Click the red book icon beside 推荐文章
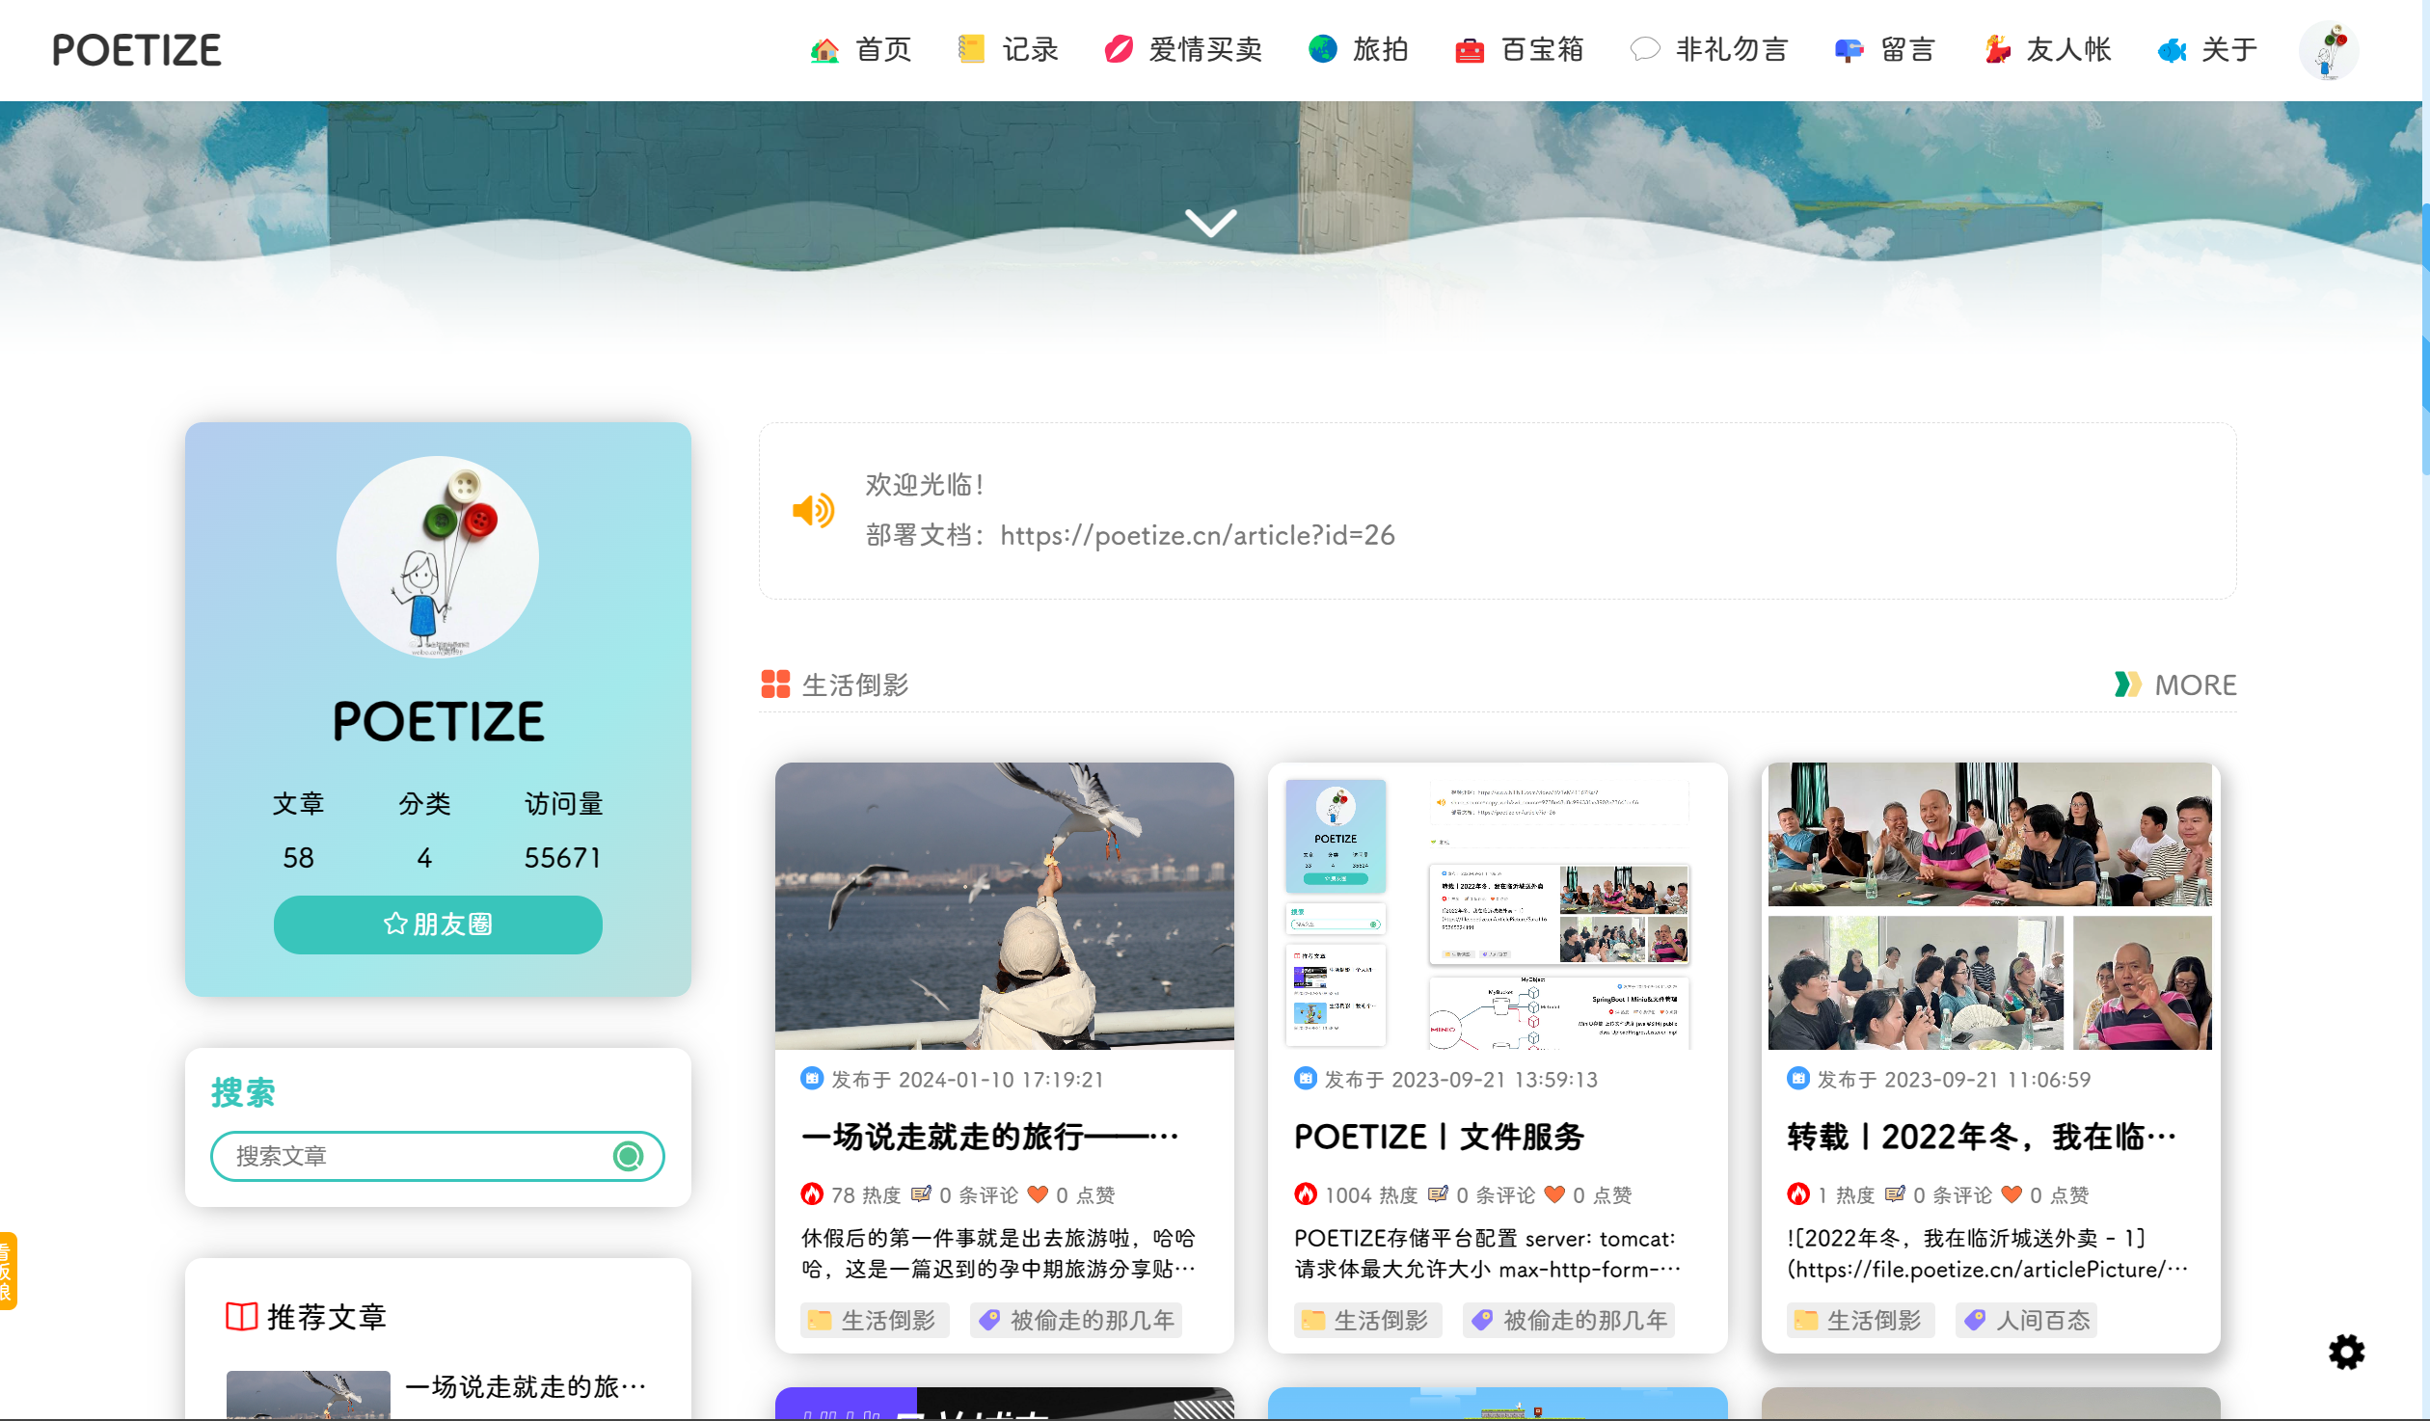This screenshot has height=1421, width=2430. coord(240,1317)
